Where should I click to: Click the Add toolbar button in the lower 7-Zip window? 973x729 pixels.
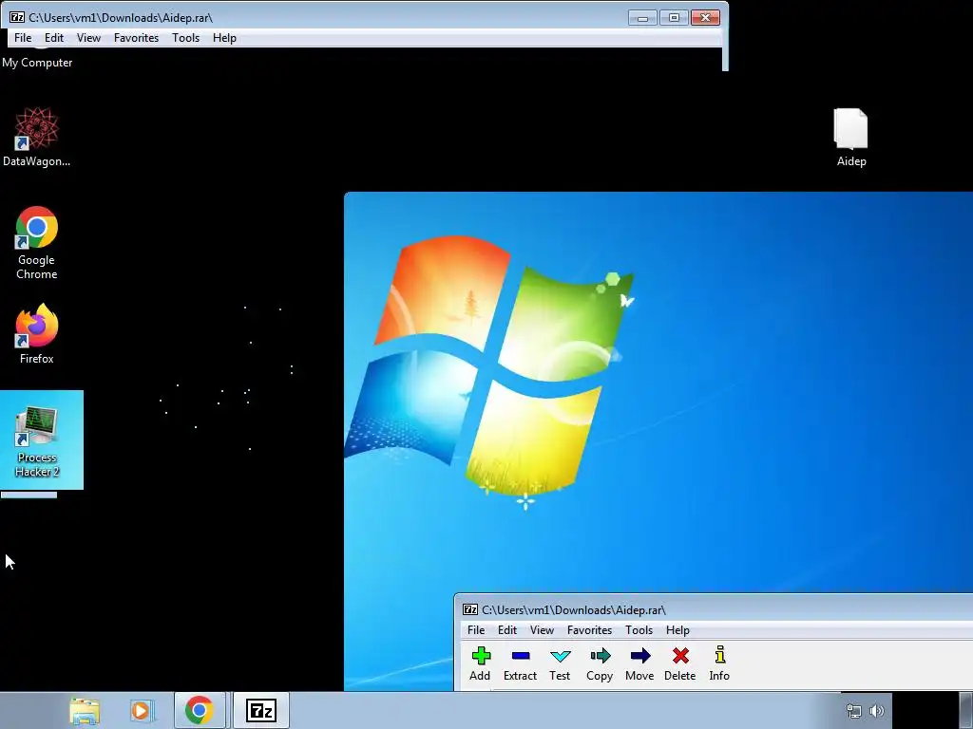[480, 664]
